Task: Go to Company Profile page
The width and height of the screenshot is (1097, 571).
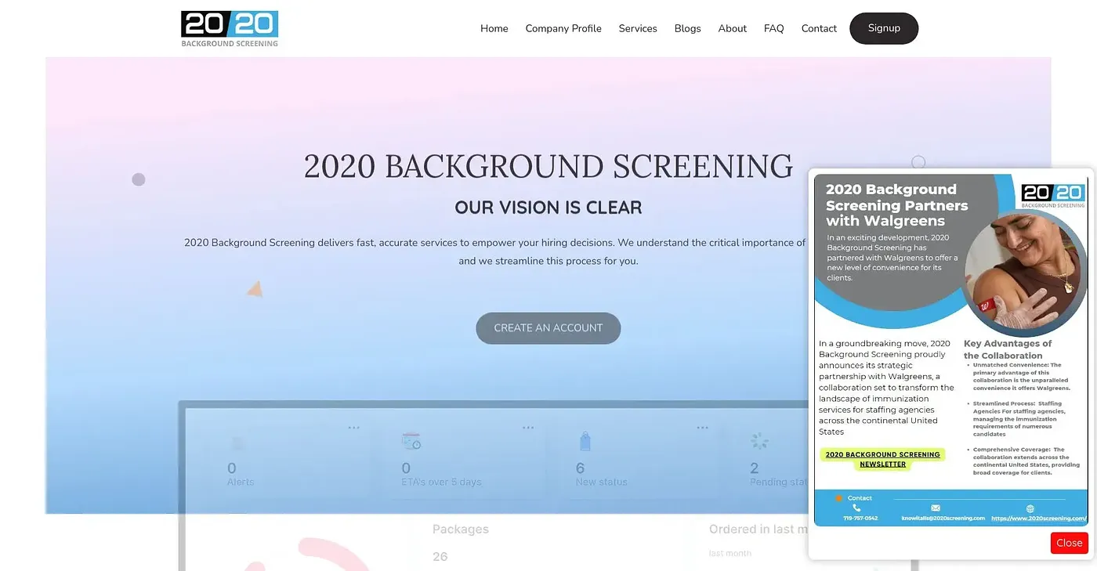Action: click(x=563, y=28)
